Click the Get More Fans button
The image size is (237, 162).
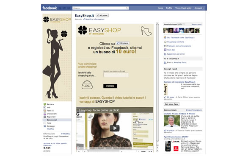pyautogui.click(x=171, y=104)
